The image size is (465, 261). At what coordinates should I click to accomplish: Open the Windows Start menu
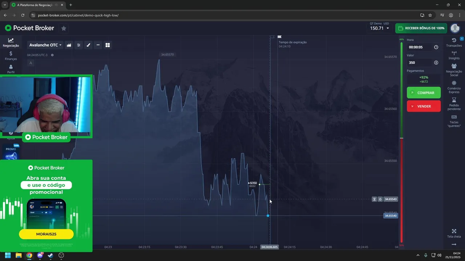pos(8,255)
